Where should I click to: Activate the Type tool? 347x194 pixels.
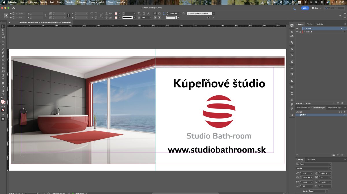click(x=3, y=45)
